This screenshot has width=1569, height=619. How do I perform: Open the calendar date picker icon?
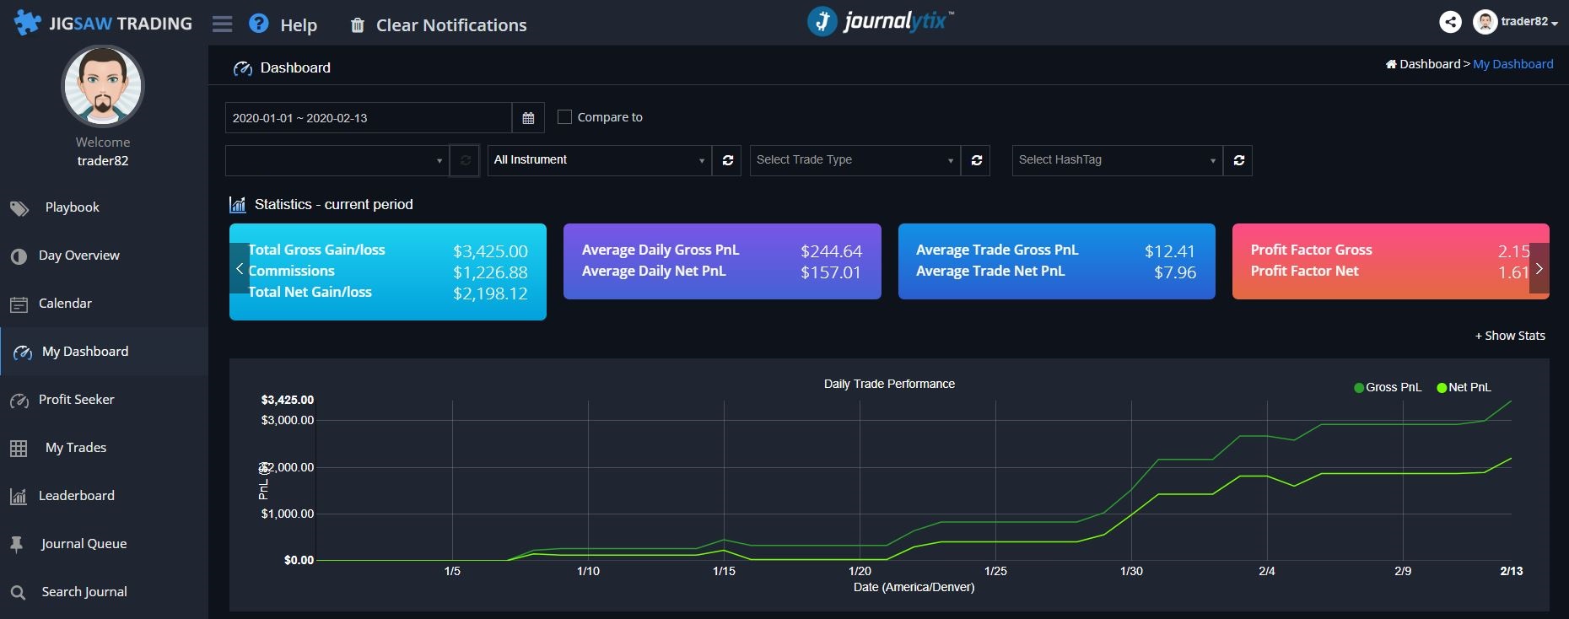pos(528,118)
